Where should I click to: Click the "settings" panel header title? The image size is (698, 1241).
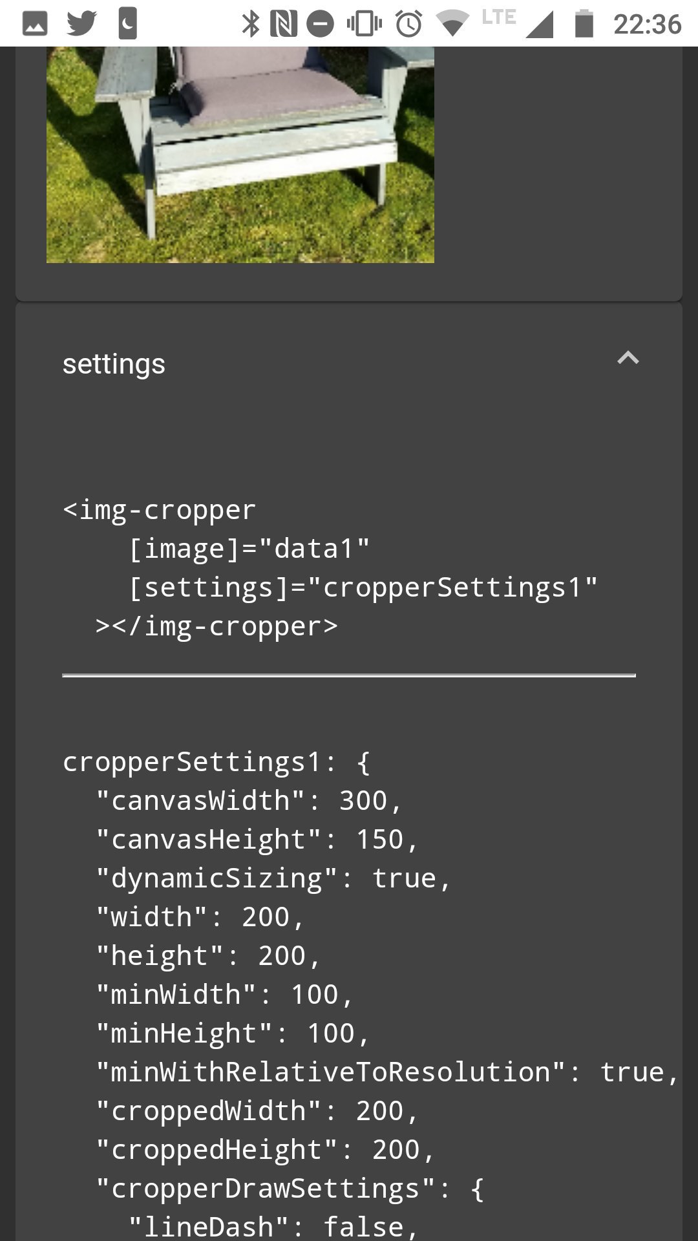(x=114, y=364)
